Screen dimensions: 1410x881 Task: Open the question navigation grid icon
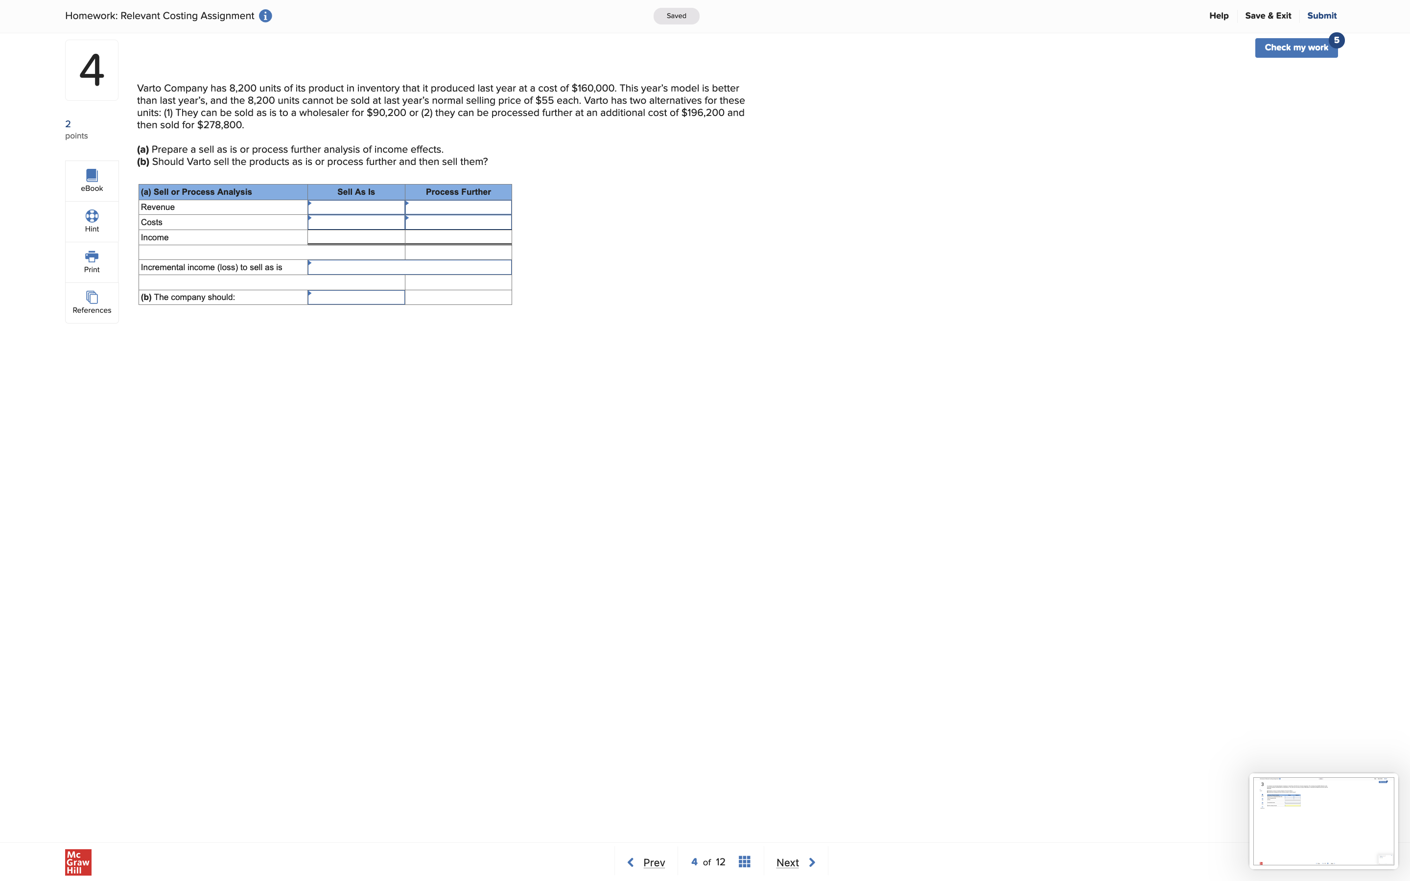(x=744, y=861)
